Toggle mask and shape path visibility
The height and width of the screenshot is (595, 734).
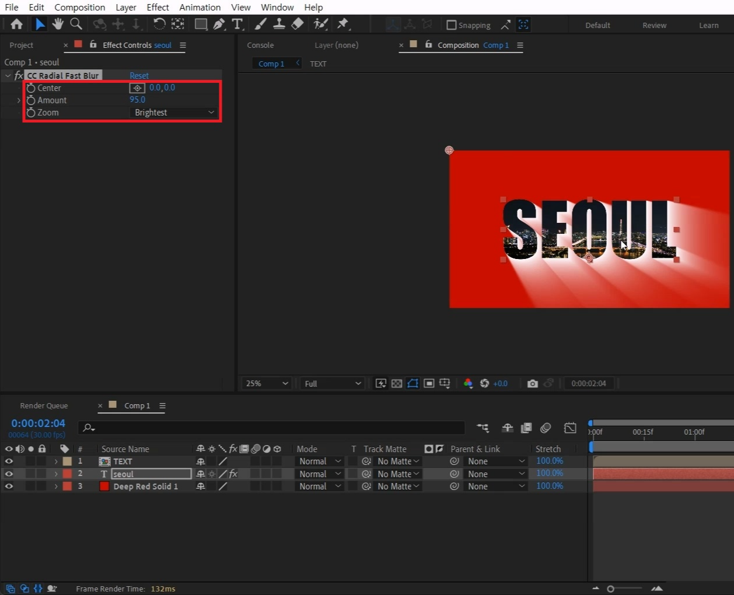pyautogui.click(x=413, y=383)
